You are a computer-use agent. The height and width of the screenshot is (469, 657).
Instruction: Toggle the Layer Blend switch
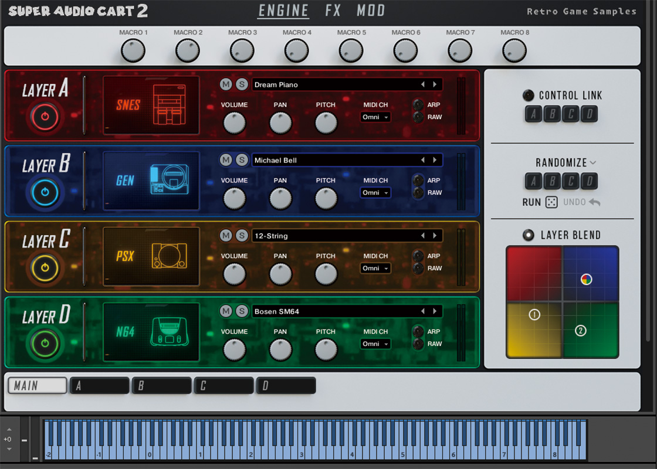tap(529, 235)
